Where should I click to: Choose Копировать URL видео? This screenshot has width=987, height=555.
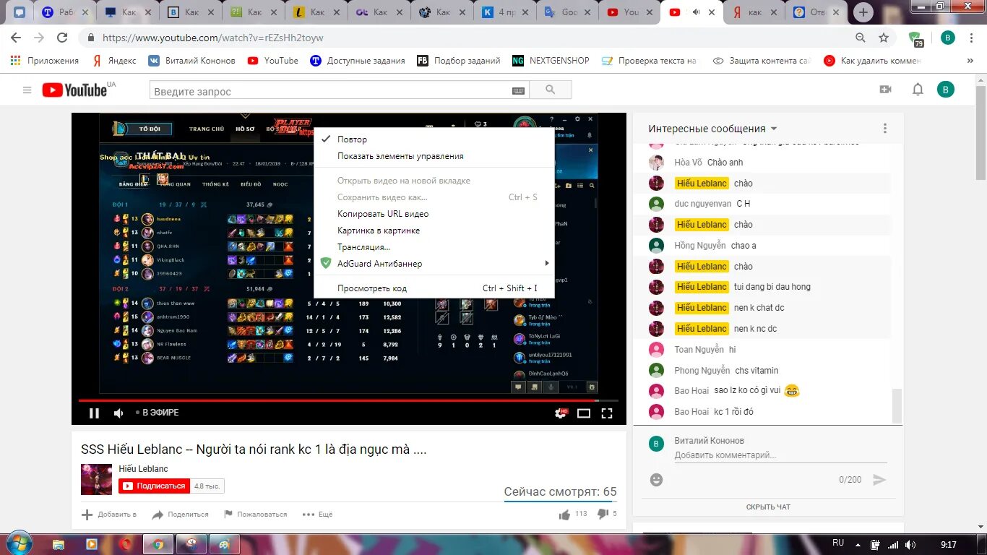pos(434,214)
